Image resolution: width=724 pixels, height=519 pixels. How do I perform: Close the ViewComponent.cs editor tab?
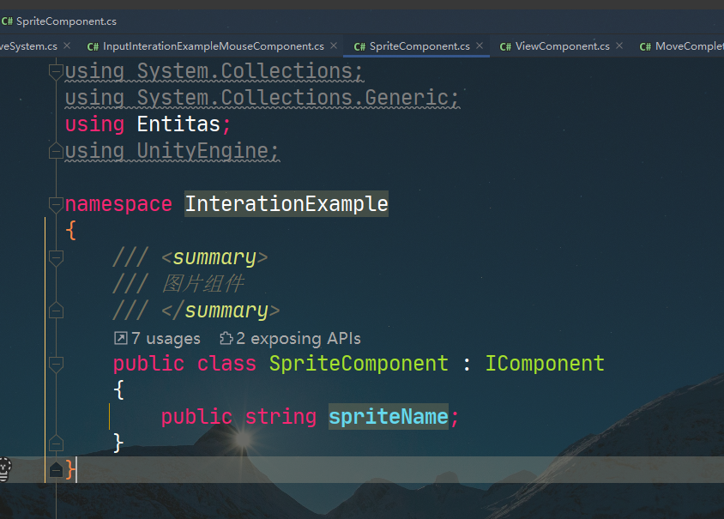pyautogui.click(x=619, y=45)
